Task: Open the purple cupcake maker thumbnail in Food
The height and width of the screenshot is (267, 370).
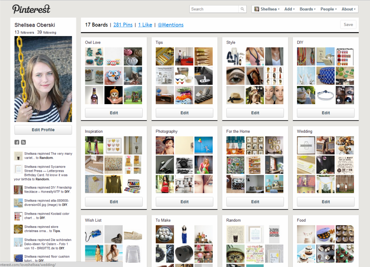Action: (325, 234)
